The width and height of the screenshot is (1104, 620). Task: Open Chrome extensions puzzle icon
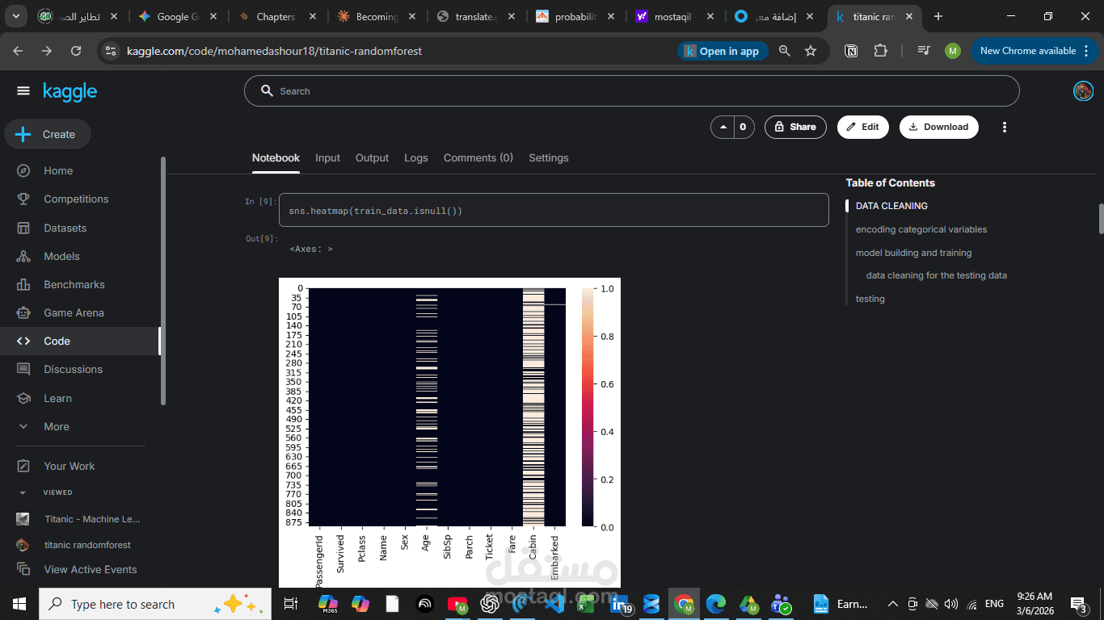[881, 51]
